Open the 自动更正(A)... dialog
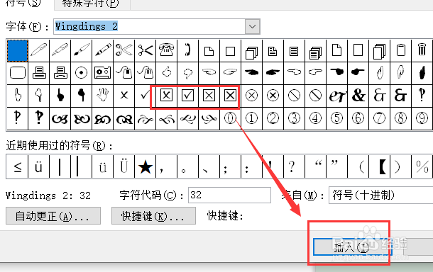 coord(53,216)
